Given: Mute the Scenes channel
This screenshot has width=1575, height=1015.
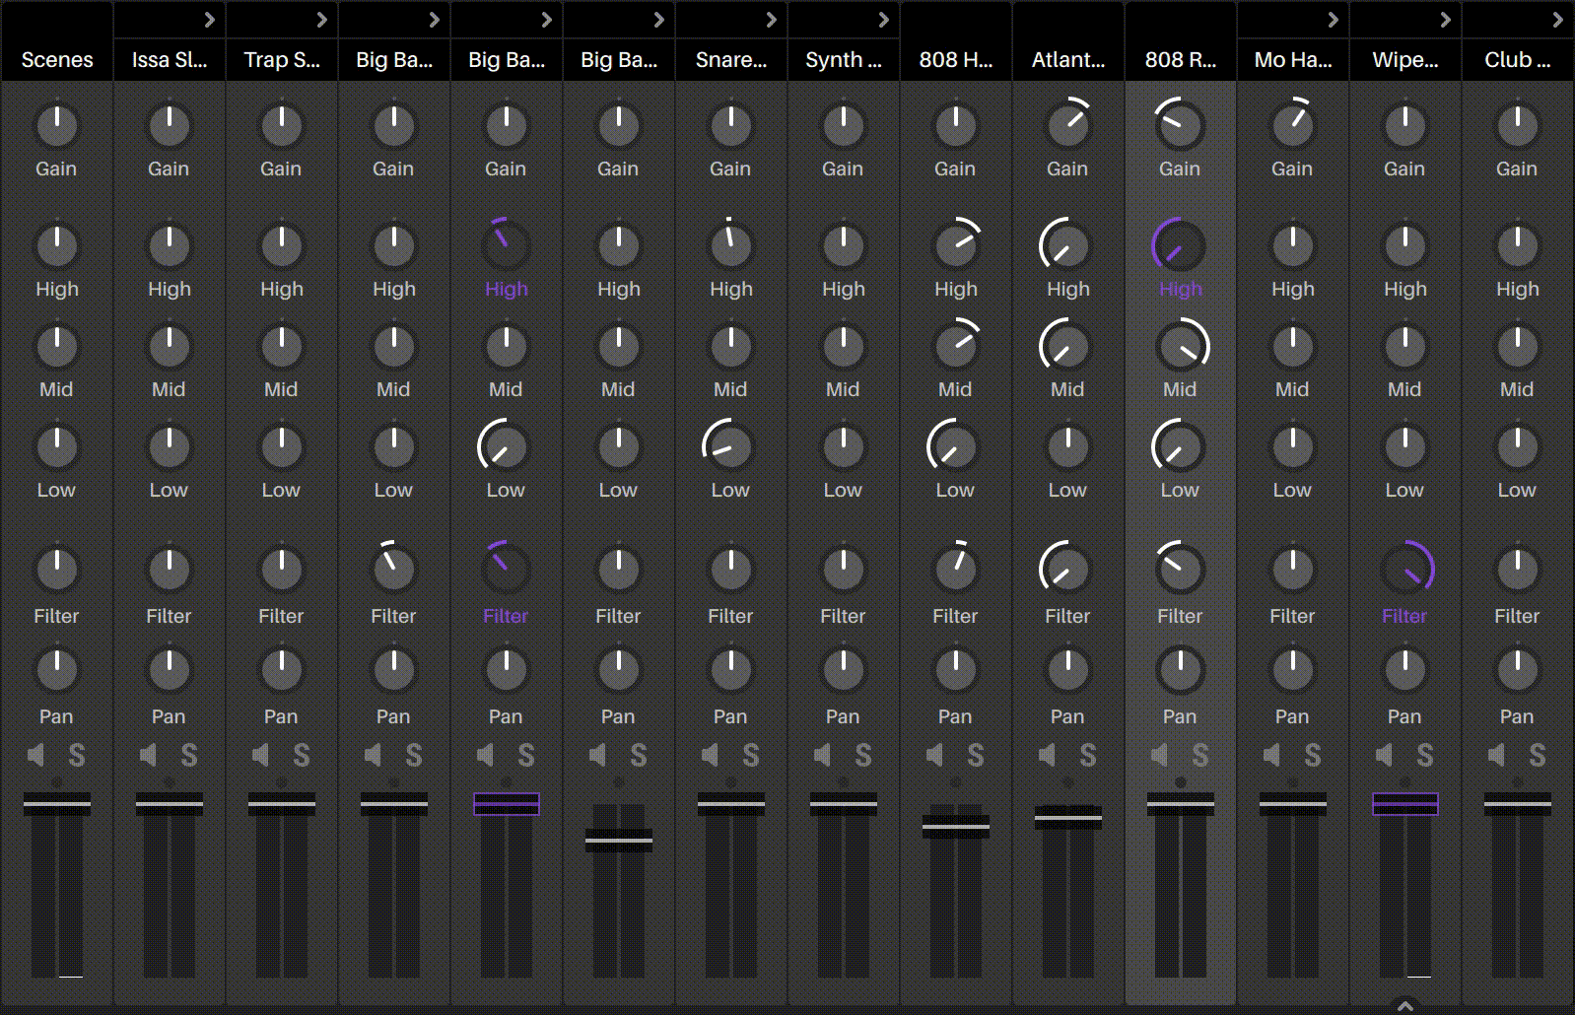Looking at the screenshot, I should point(36,756).
